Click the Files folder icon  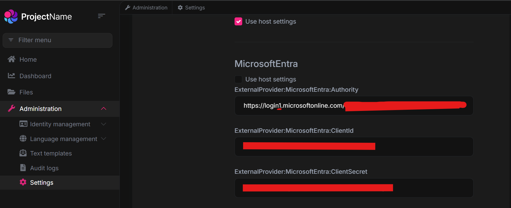12,92
